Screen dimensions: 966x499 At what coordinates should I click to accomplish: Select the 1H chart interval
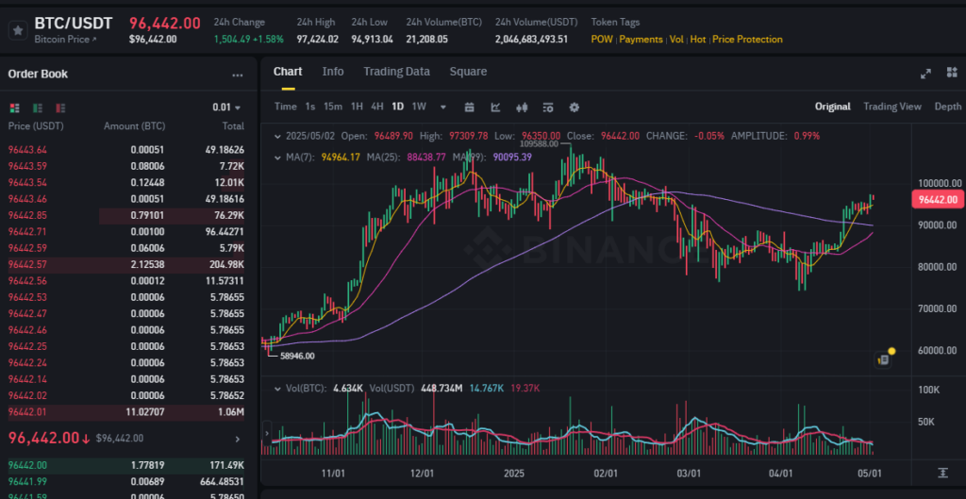[357, 107]
